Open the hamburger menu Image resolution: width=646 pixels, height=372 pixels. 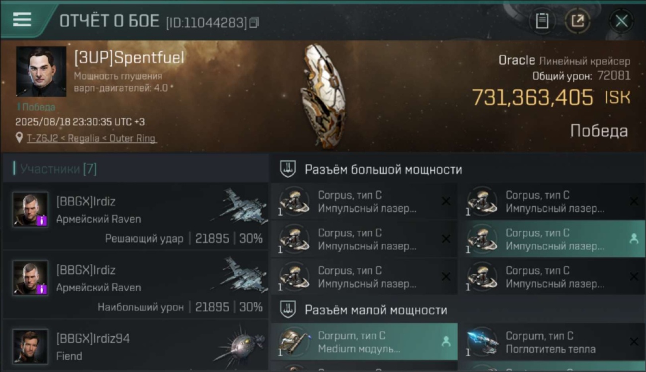22,19
